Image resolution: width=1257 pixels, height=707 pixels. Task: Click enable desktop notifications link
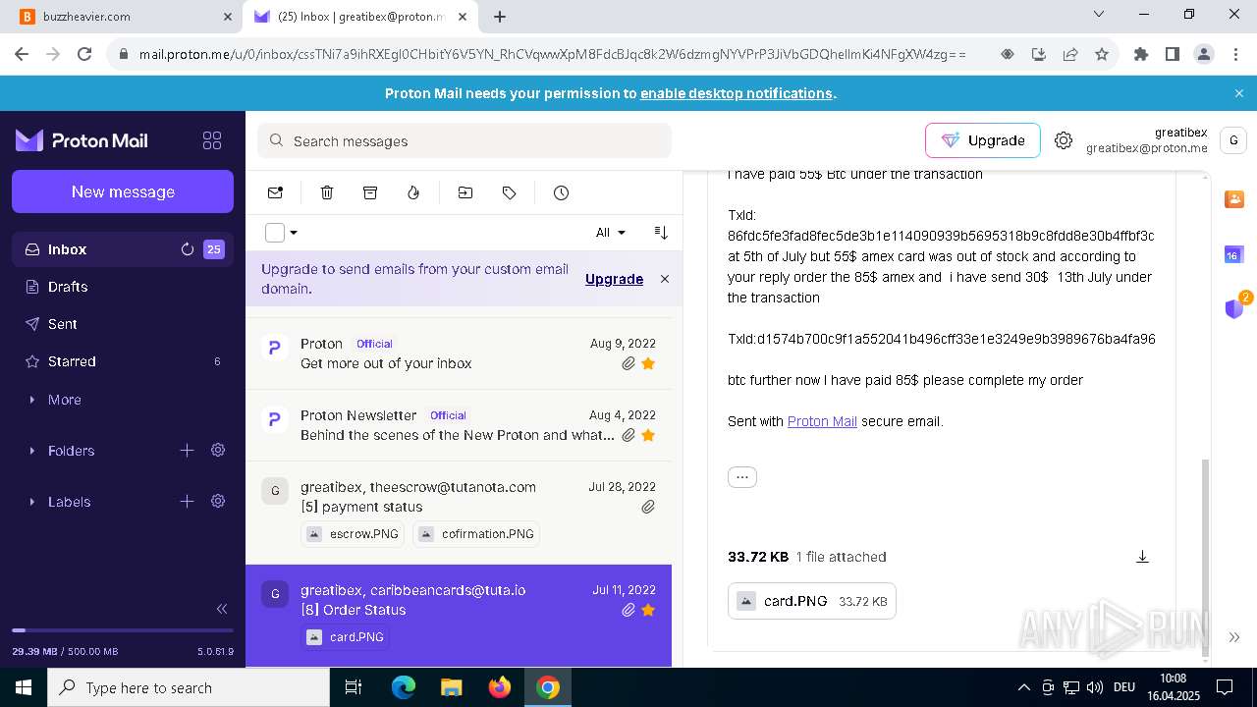737,93
